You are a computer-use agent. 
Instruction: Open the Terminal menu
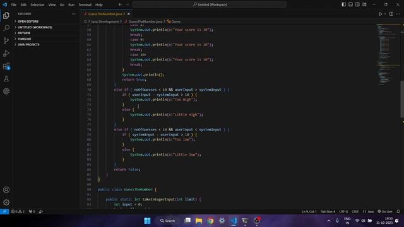(85, 4)
